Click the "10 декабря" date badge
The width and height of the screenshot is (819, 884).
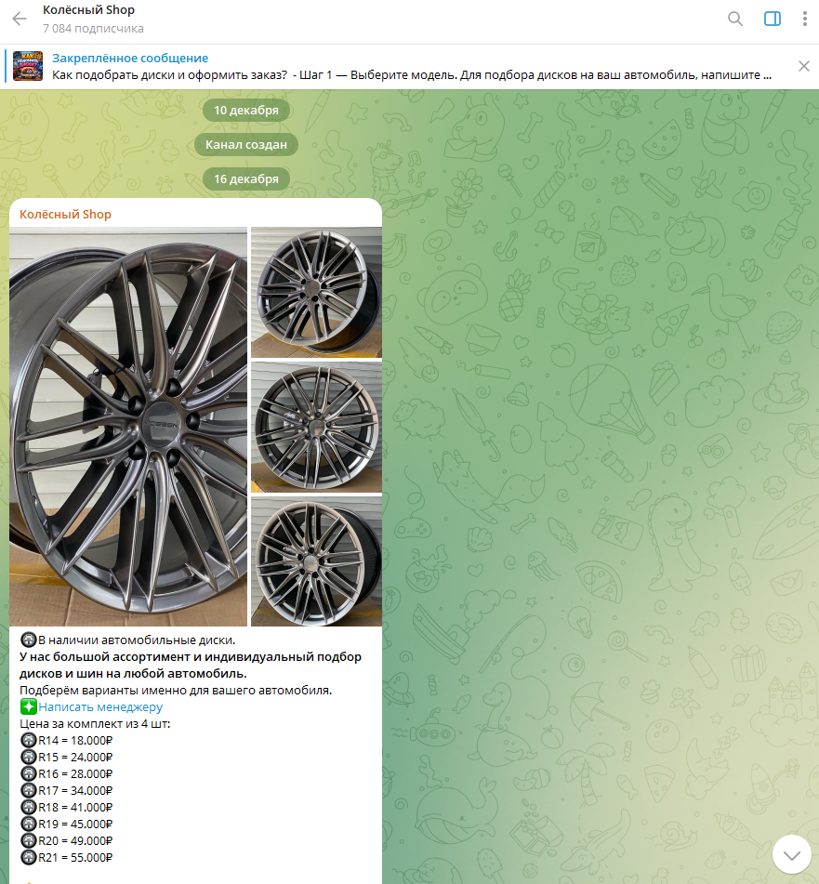246,110
